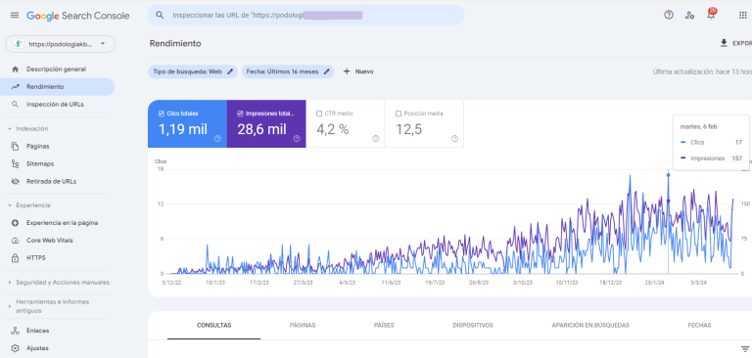Open the Google apps grid
The image size is (752, 358).
coord(743,15)
